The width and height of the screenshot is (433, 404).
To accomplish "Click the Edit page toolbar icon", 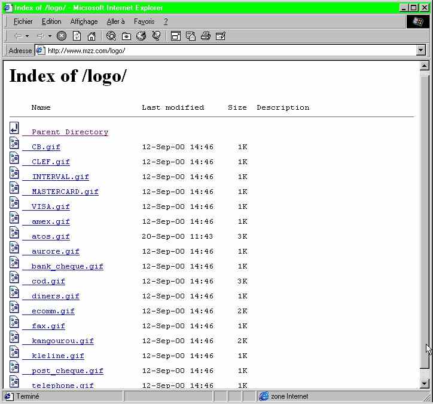I will [220, 36].
